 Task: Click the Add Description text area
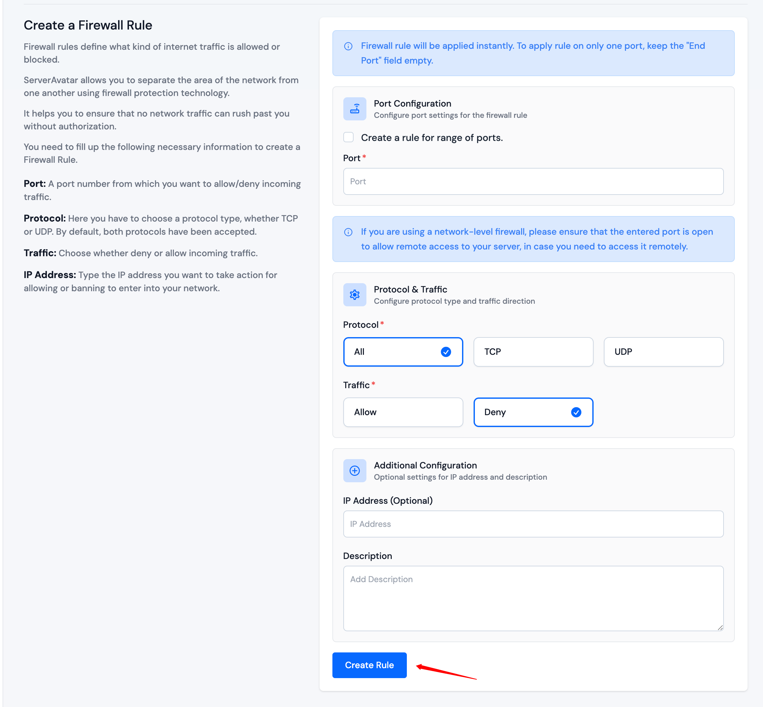click(x=533, y=598)
